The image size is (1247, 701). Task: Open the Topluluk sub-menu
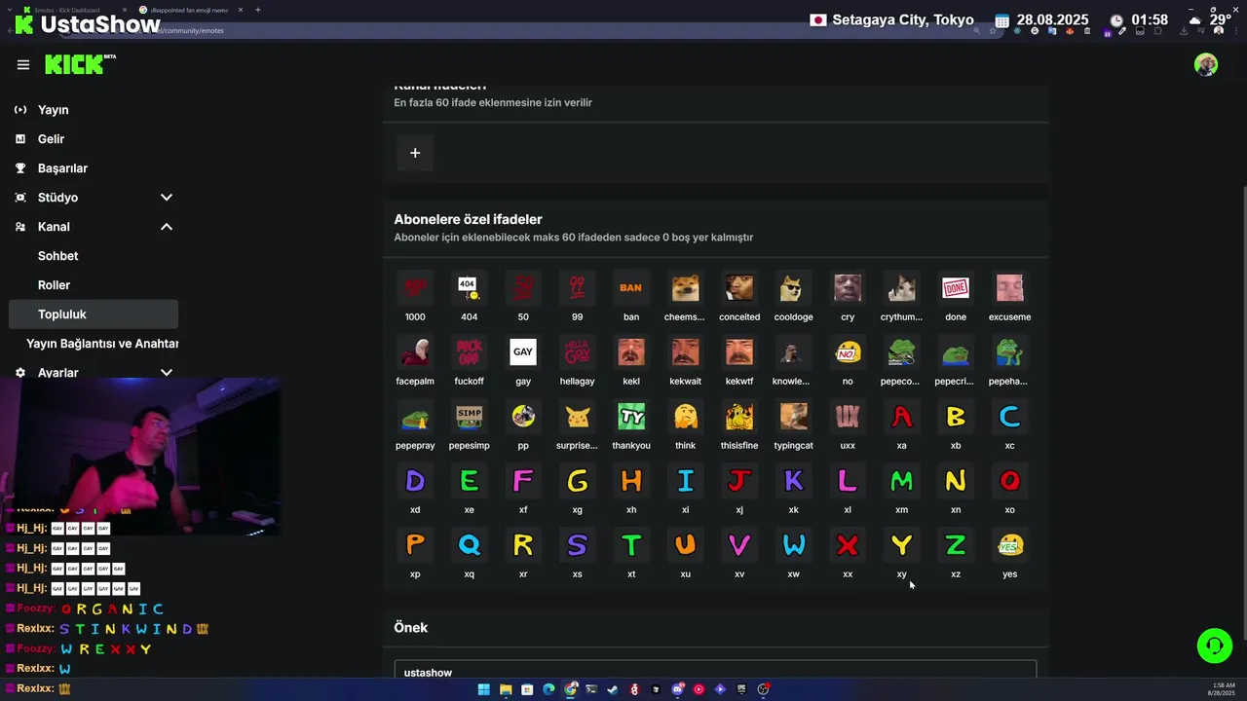tap(94, 314)
